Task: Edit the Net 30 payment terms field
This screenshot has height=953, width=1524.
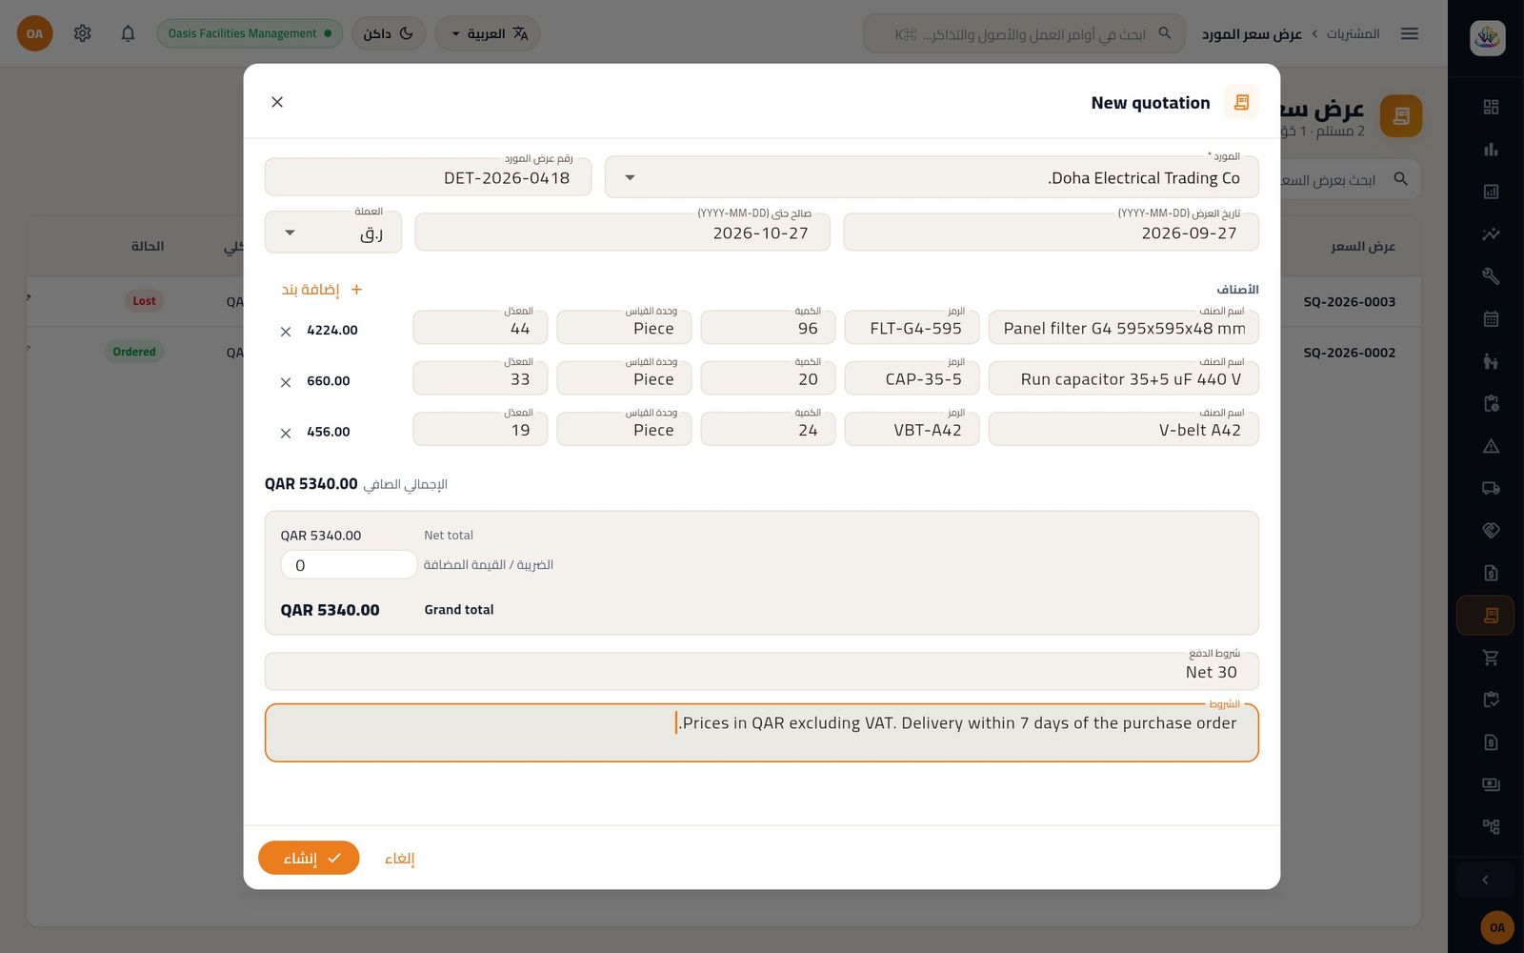Action: (762, 672)
